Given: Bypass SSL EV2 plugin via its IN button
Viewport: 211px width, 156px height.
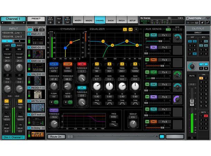Looking at the screenshot, I should coord(29,74).
